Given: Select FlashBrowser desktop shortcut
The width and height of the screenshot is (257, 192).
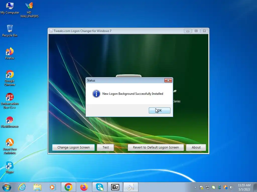Looking at the screenshot, I should [x=10, y=122].
